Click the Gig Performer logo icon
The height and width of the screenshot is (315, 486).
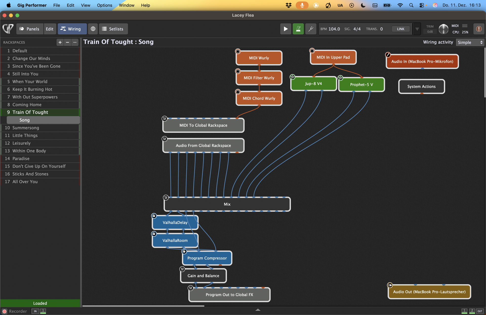[x=8, y=29]
